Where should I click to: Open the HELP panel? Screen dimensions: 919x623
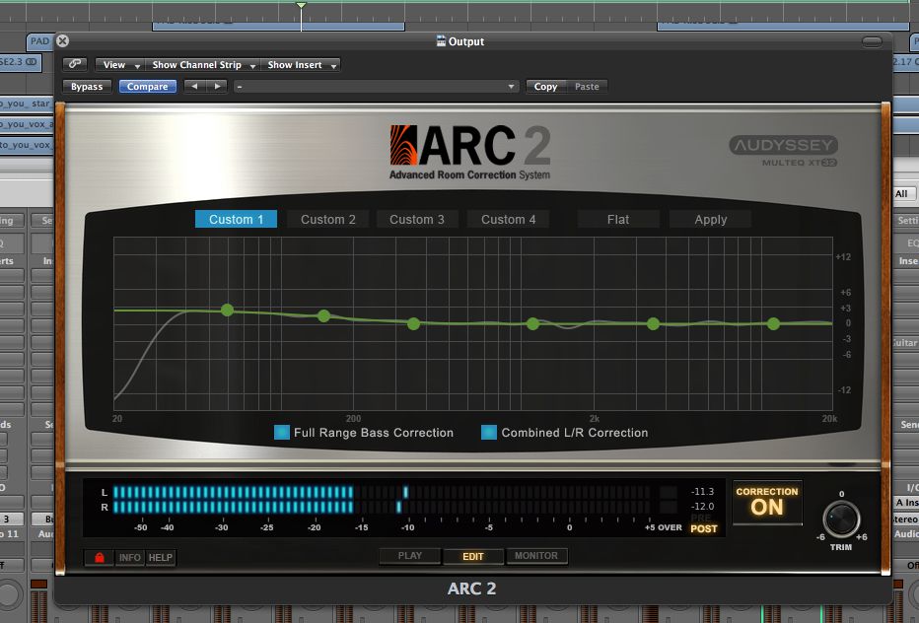160,557
